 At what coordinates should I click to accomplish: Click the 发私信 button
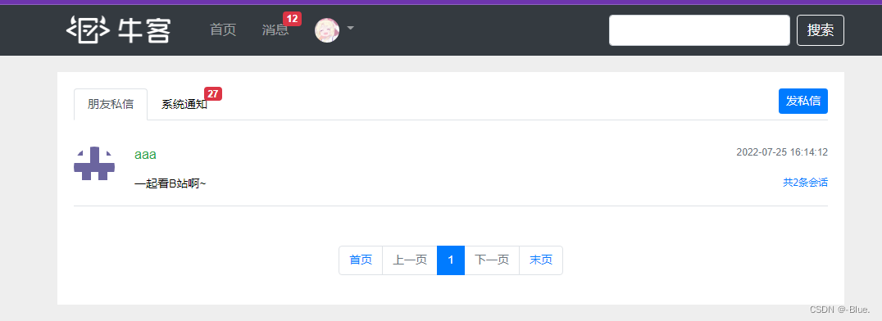(x=802, y=102)
